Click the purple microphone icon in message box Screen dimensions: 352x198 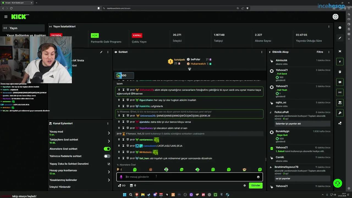coord(121,177)
